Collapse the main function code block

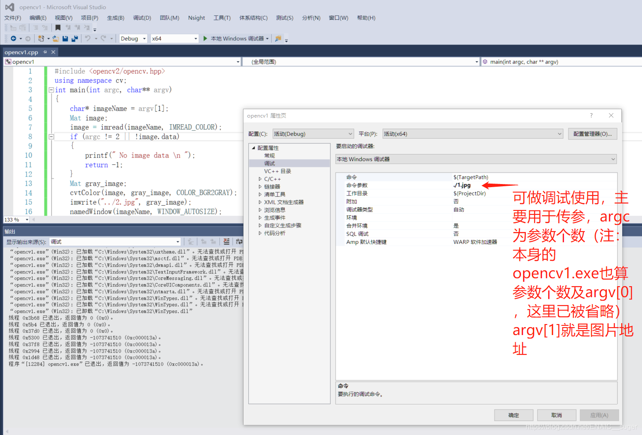tap(51, 90)
